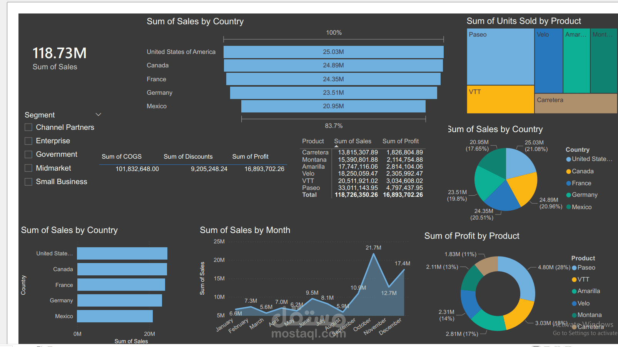Image resolution: width=618 pixels, height=347 pixels.
Task: Sort table by Sum of Profit header
Action: click(401, 141)
